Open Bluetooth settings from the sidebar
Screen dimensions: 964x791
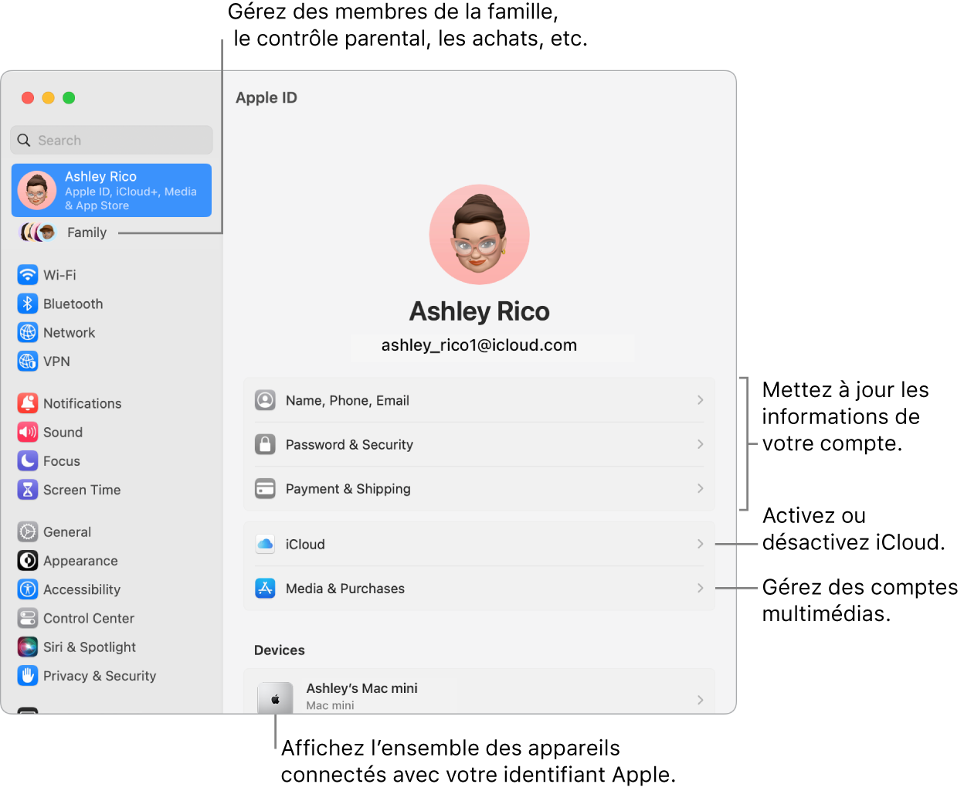click(x=28, y=303)
